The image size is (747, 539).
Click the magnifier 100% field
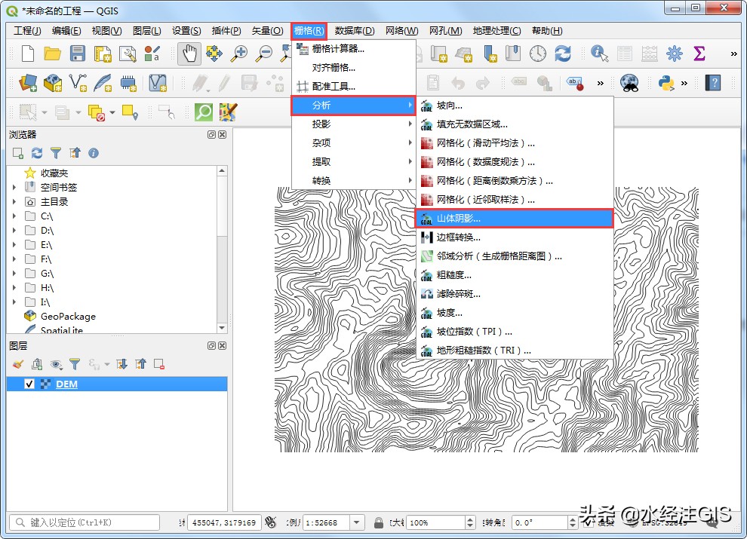coord(435,523)
